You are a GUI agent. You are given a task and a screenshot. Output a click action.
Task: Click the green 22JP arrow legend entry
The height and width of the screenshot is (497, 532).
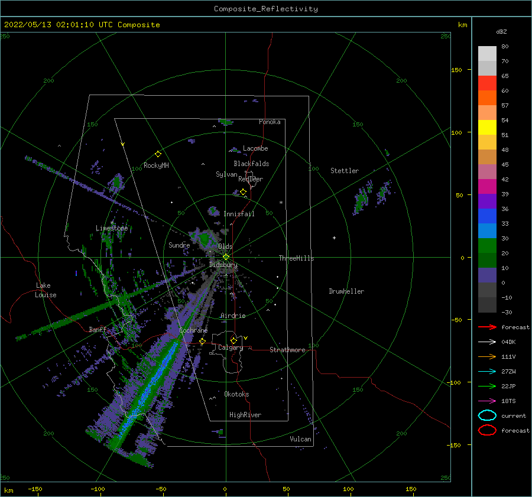pos(487,386)
